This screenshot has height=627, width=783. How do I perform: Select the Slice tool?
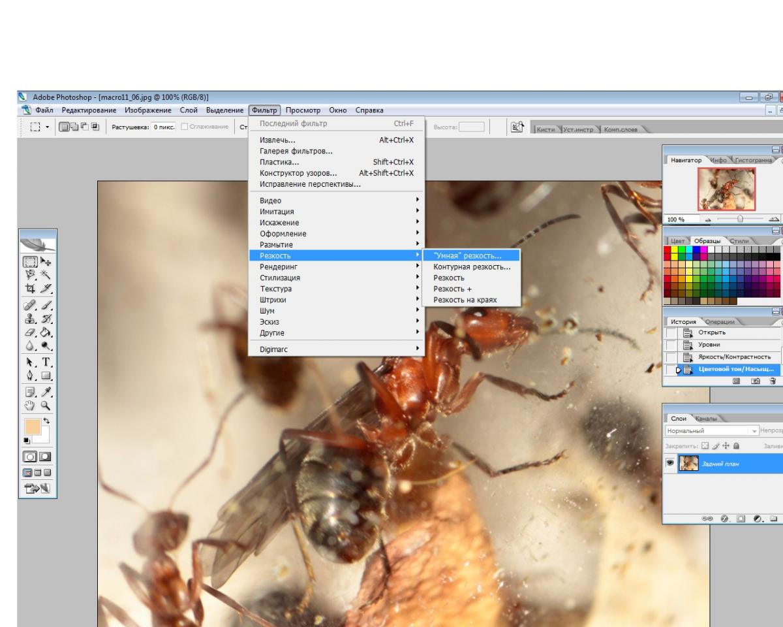[x=46, y=290]
